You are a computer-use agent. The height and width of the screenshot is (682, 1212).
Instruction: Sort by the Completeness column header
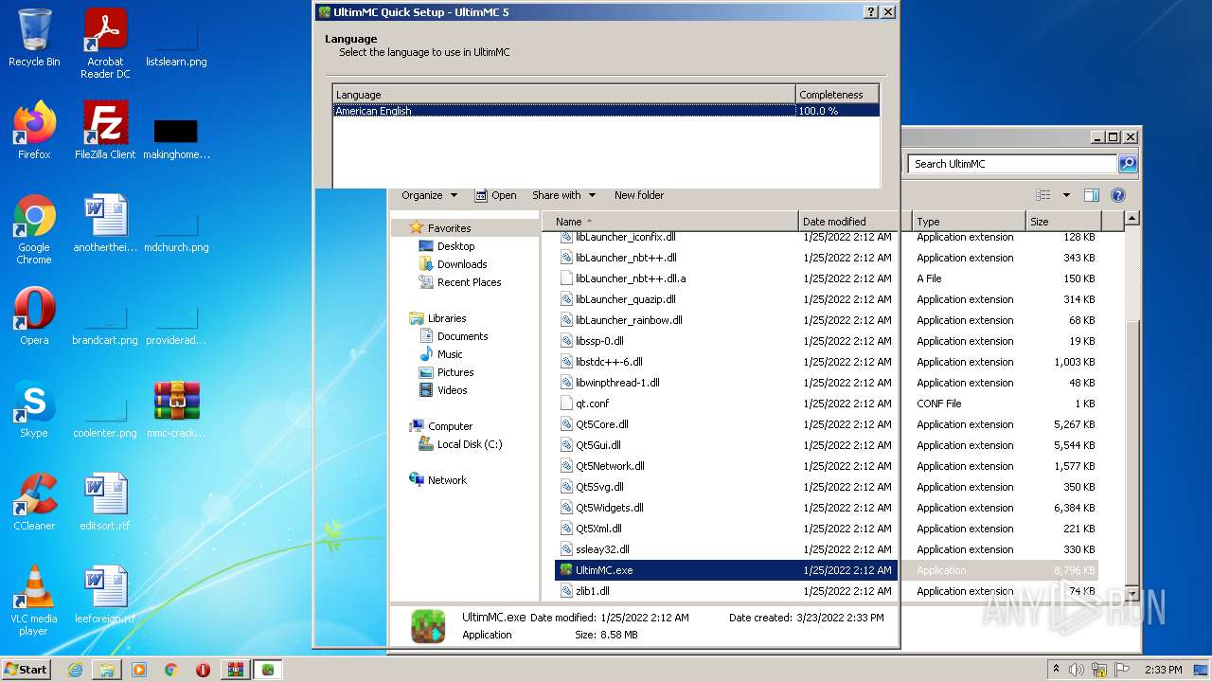tap(837, 95)
